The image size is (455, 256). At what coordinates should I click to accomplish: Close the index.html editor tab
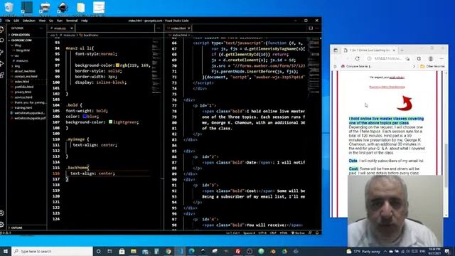(189, 28)
